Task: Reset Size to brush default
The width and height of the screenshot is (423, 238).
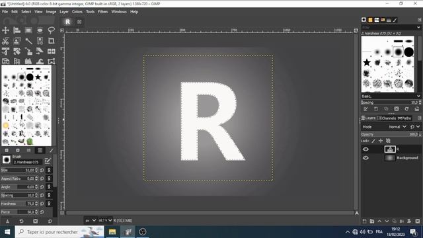Action: [x=42, y=171]
